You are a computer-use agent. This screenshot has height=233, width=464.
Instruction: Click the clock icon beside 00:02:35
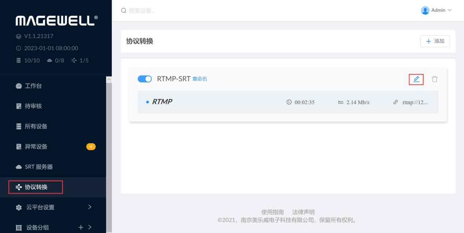point(289,102)
